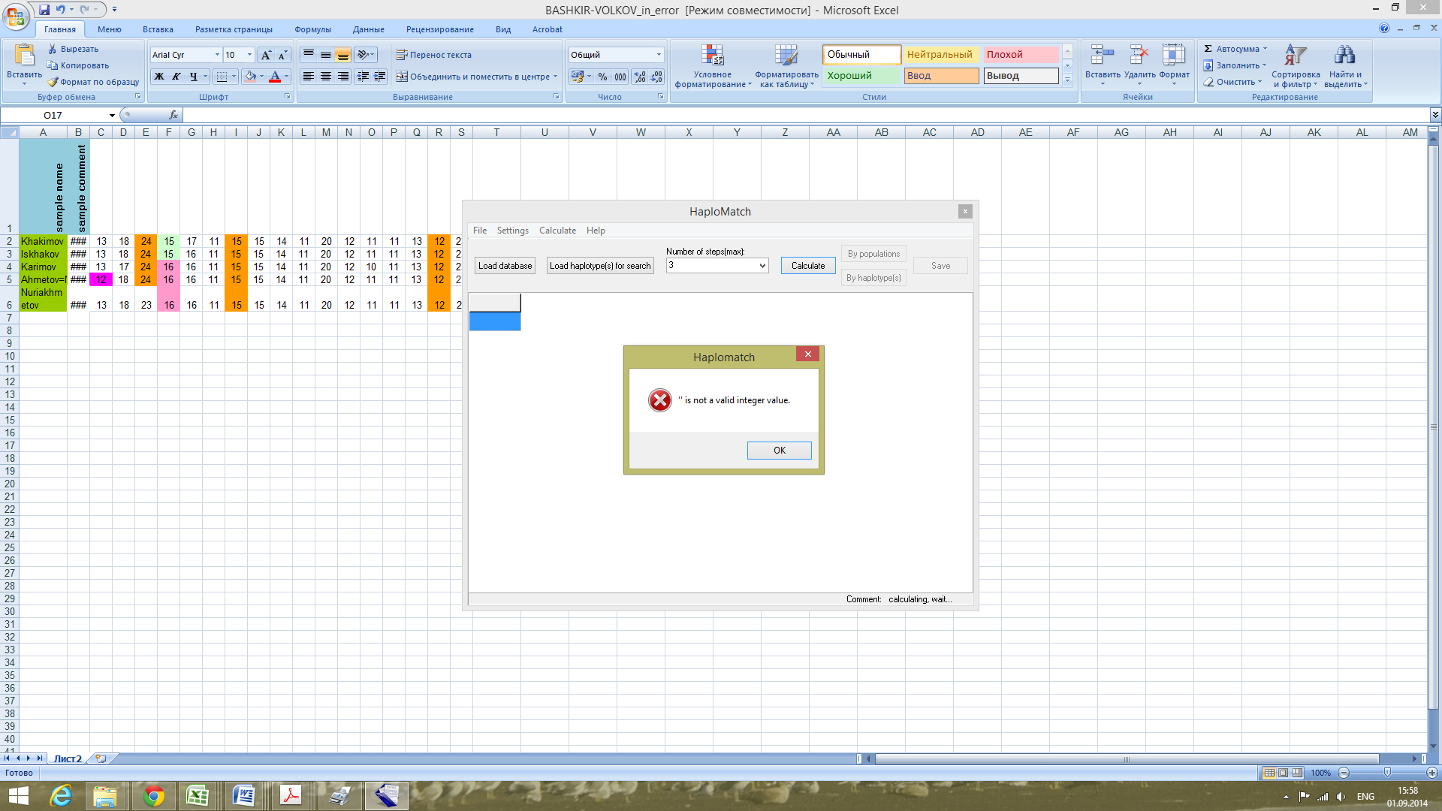The height and width of the screenshot is (811, 1442).
Task: Click the fill color paint bucket
Action: tap(250, 77)
